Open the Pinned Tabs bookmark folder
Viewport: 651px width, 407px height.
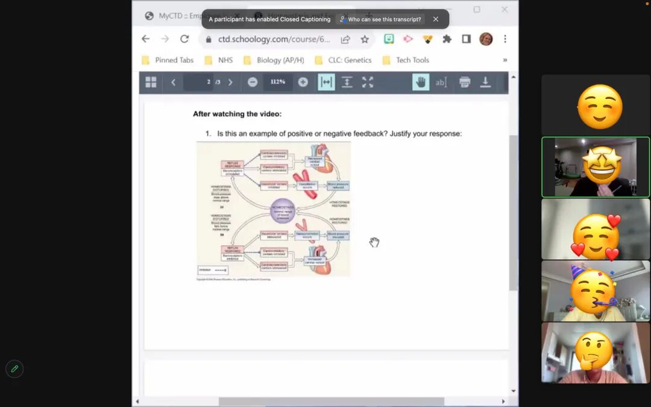coord(168,60)
